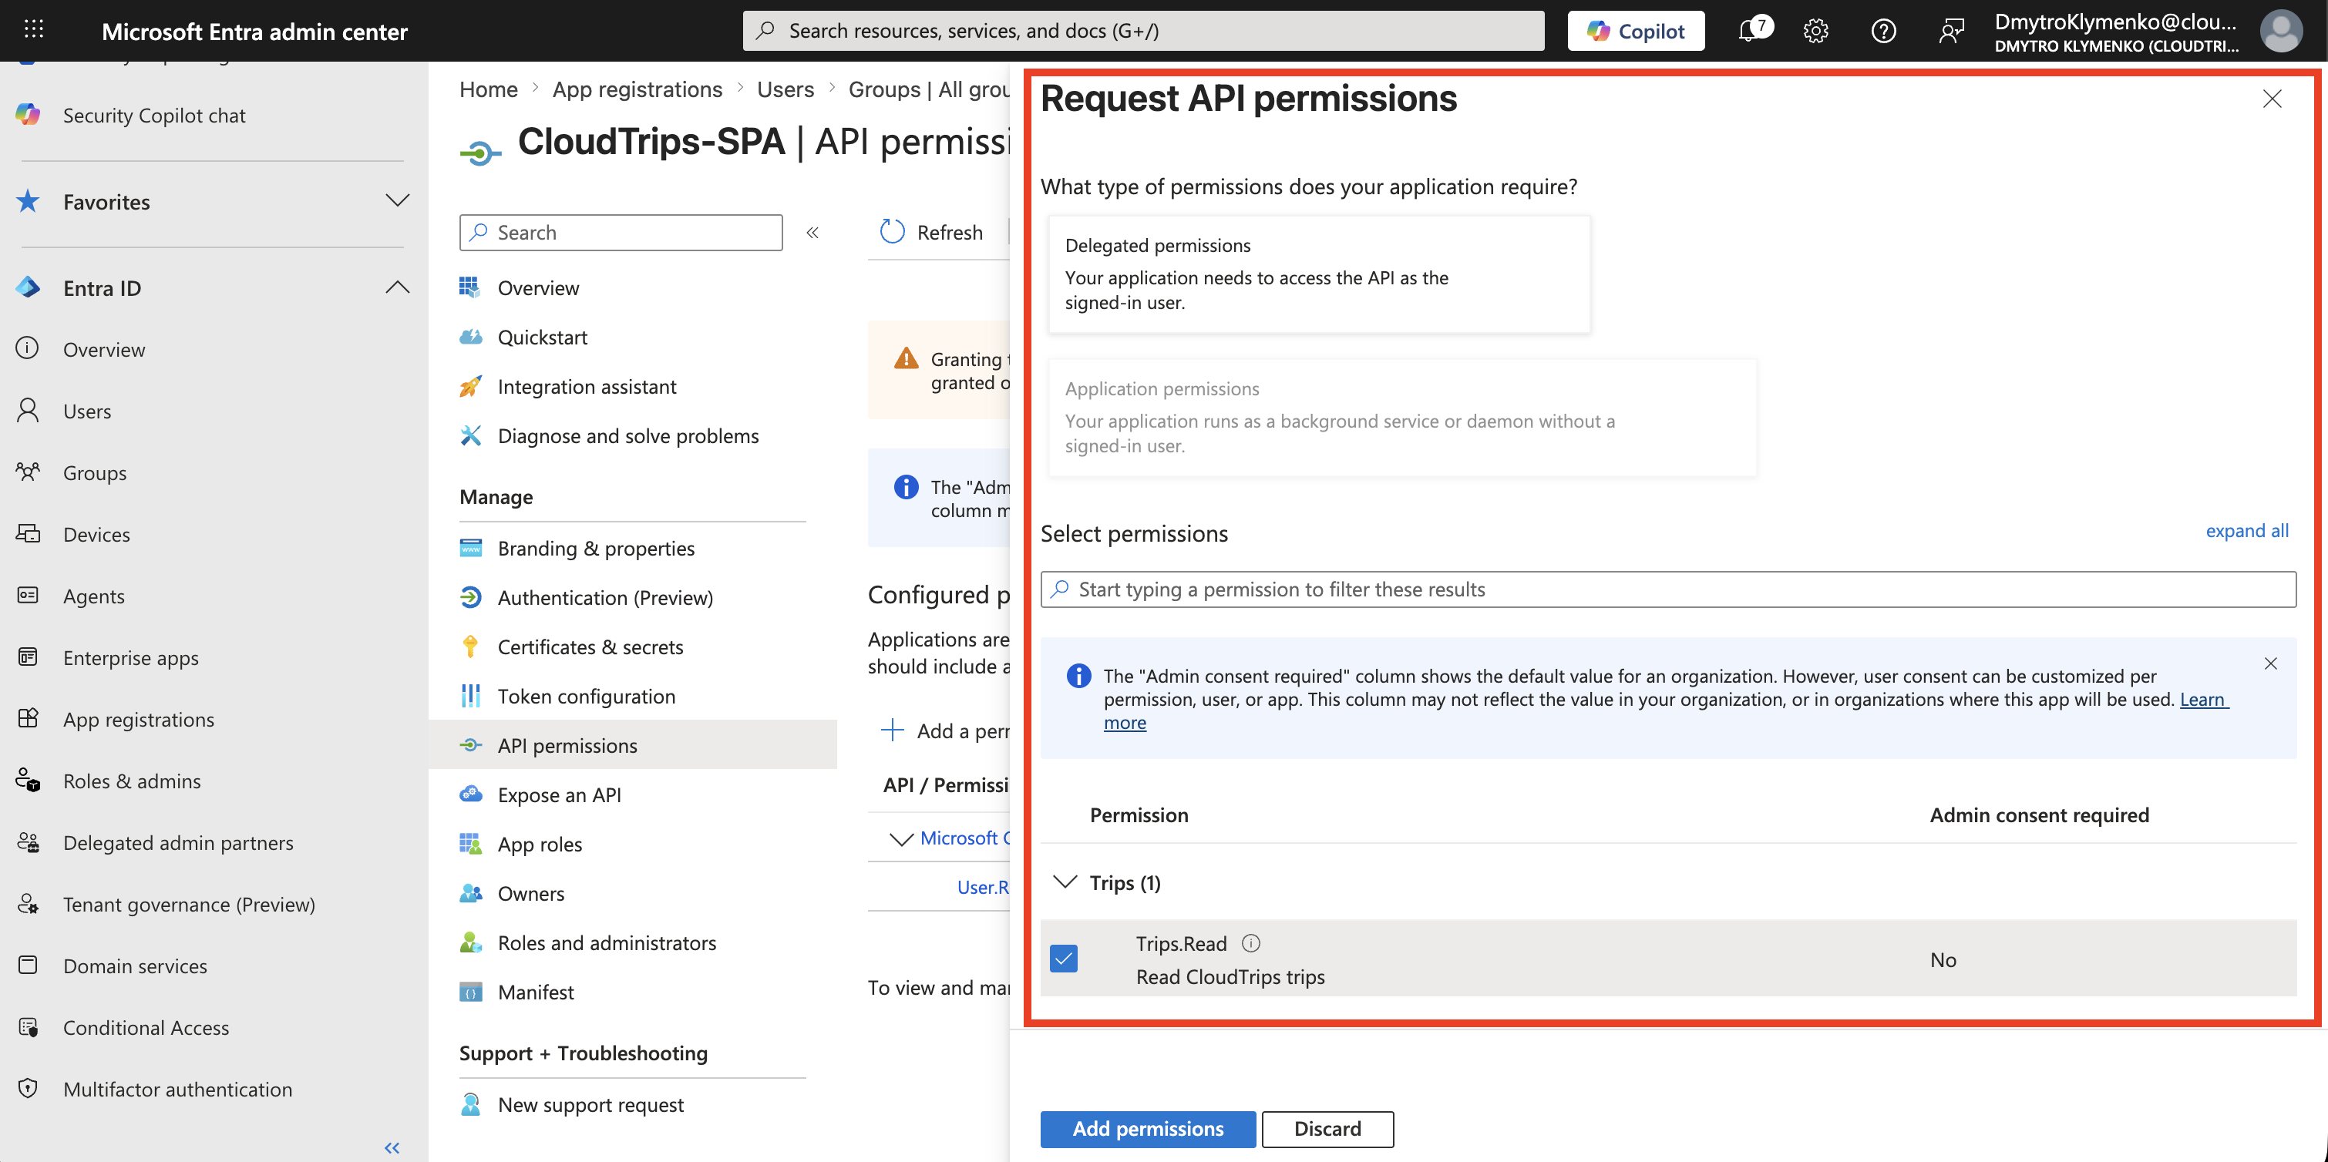
Task: Click the Integration assistant rocket icon
Action: click(x=471, y=386)
